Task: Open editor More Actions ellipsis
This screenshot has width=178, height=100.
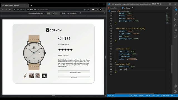Action: 170,8
